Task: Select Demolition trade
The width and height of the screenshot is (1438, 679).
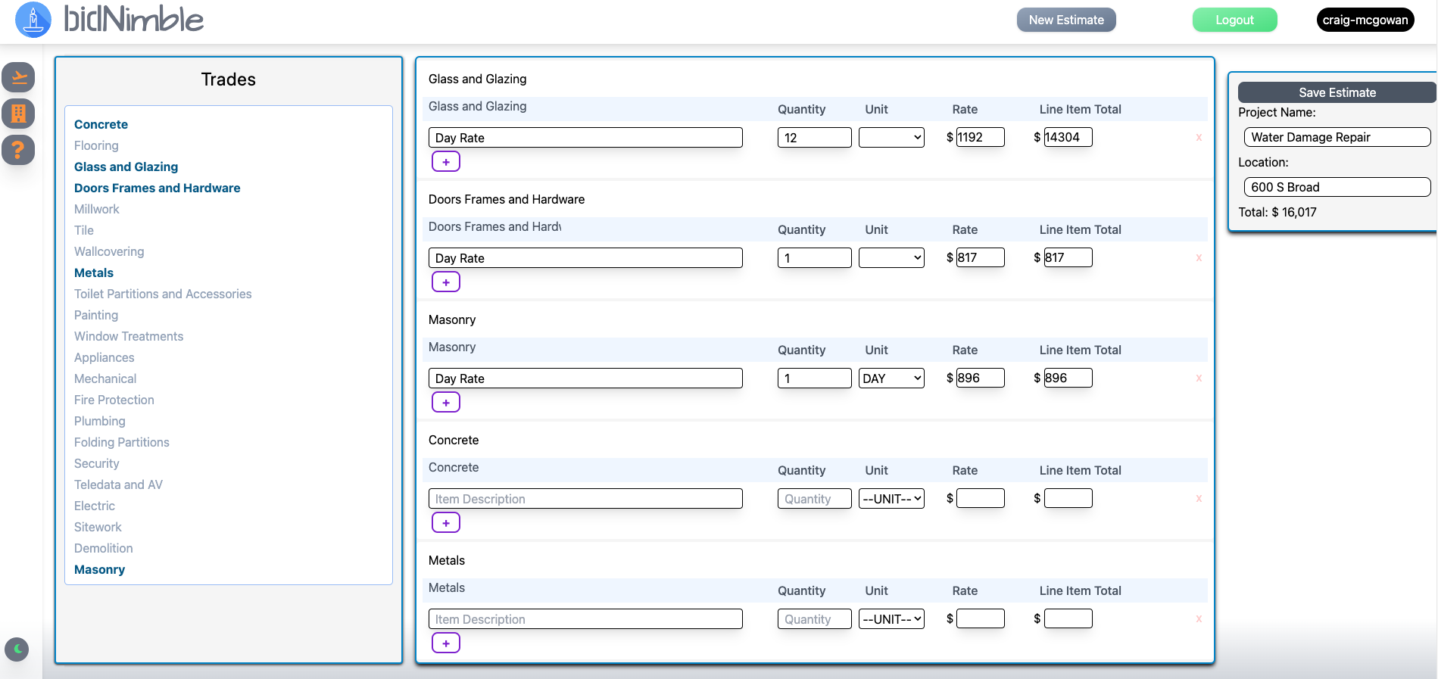Action: point(104,548)
